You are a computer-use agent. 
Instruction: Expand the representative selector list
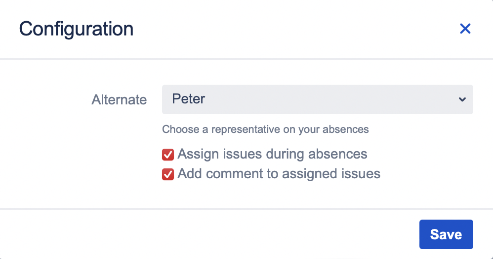click(x=317, y=99)
